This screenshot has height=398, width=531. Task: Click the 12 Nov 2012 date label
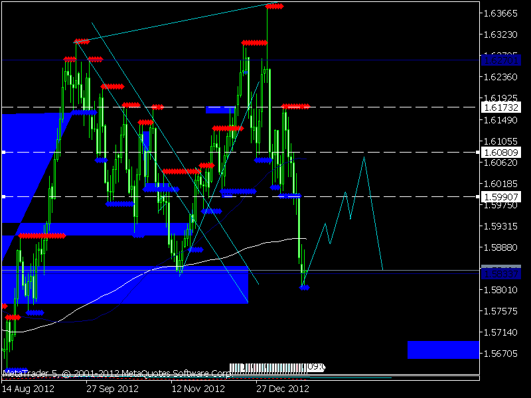[x=198, y=389]
